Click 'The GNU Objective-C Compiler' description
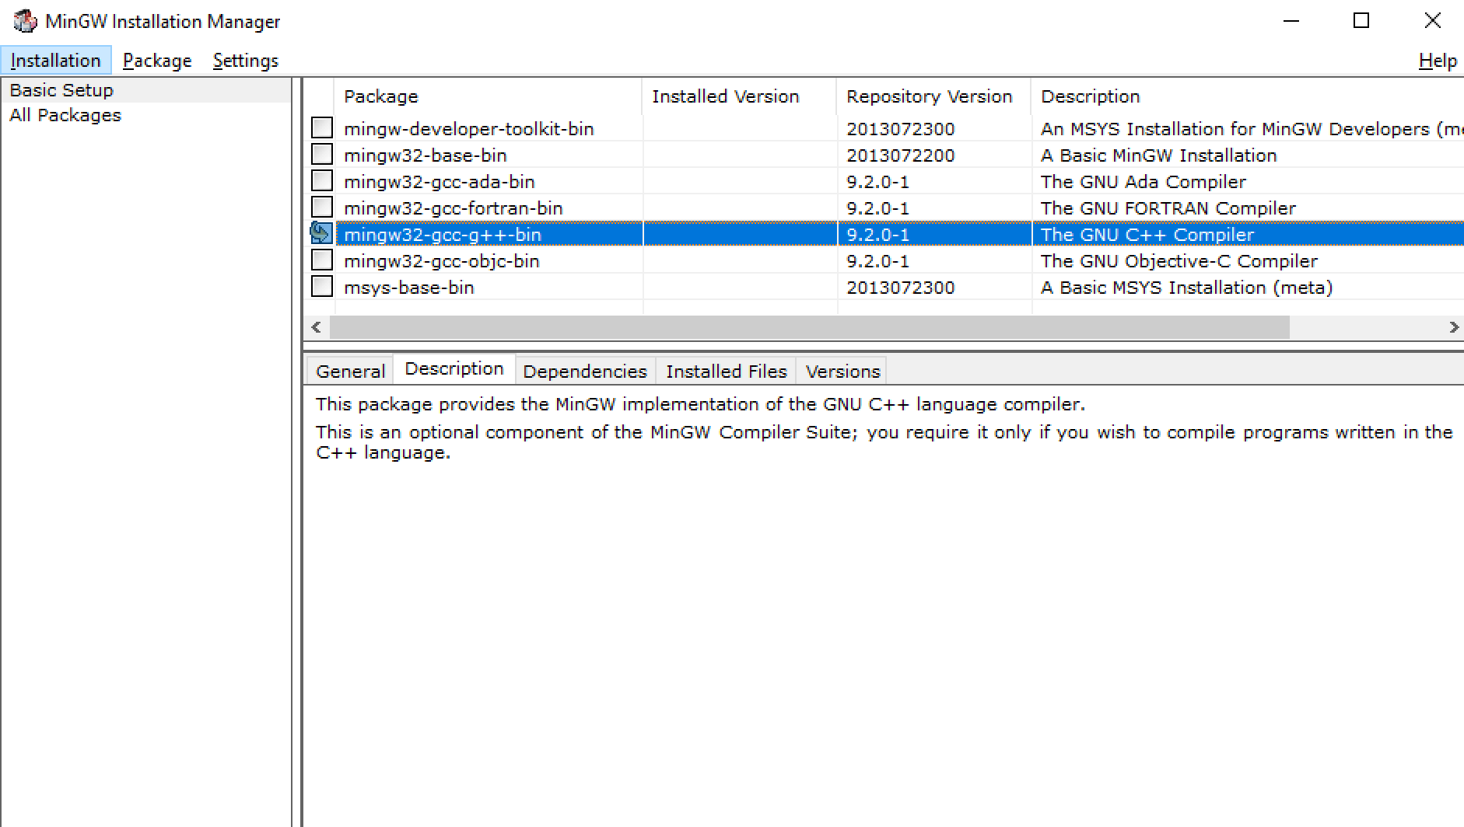The width and height of the screenshot is (1464, 827). click(x=1179, y=261)
